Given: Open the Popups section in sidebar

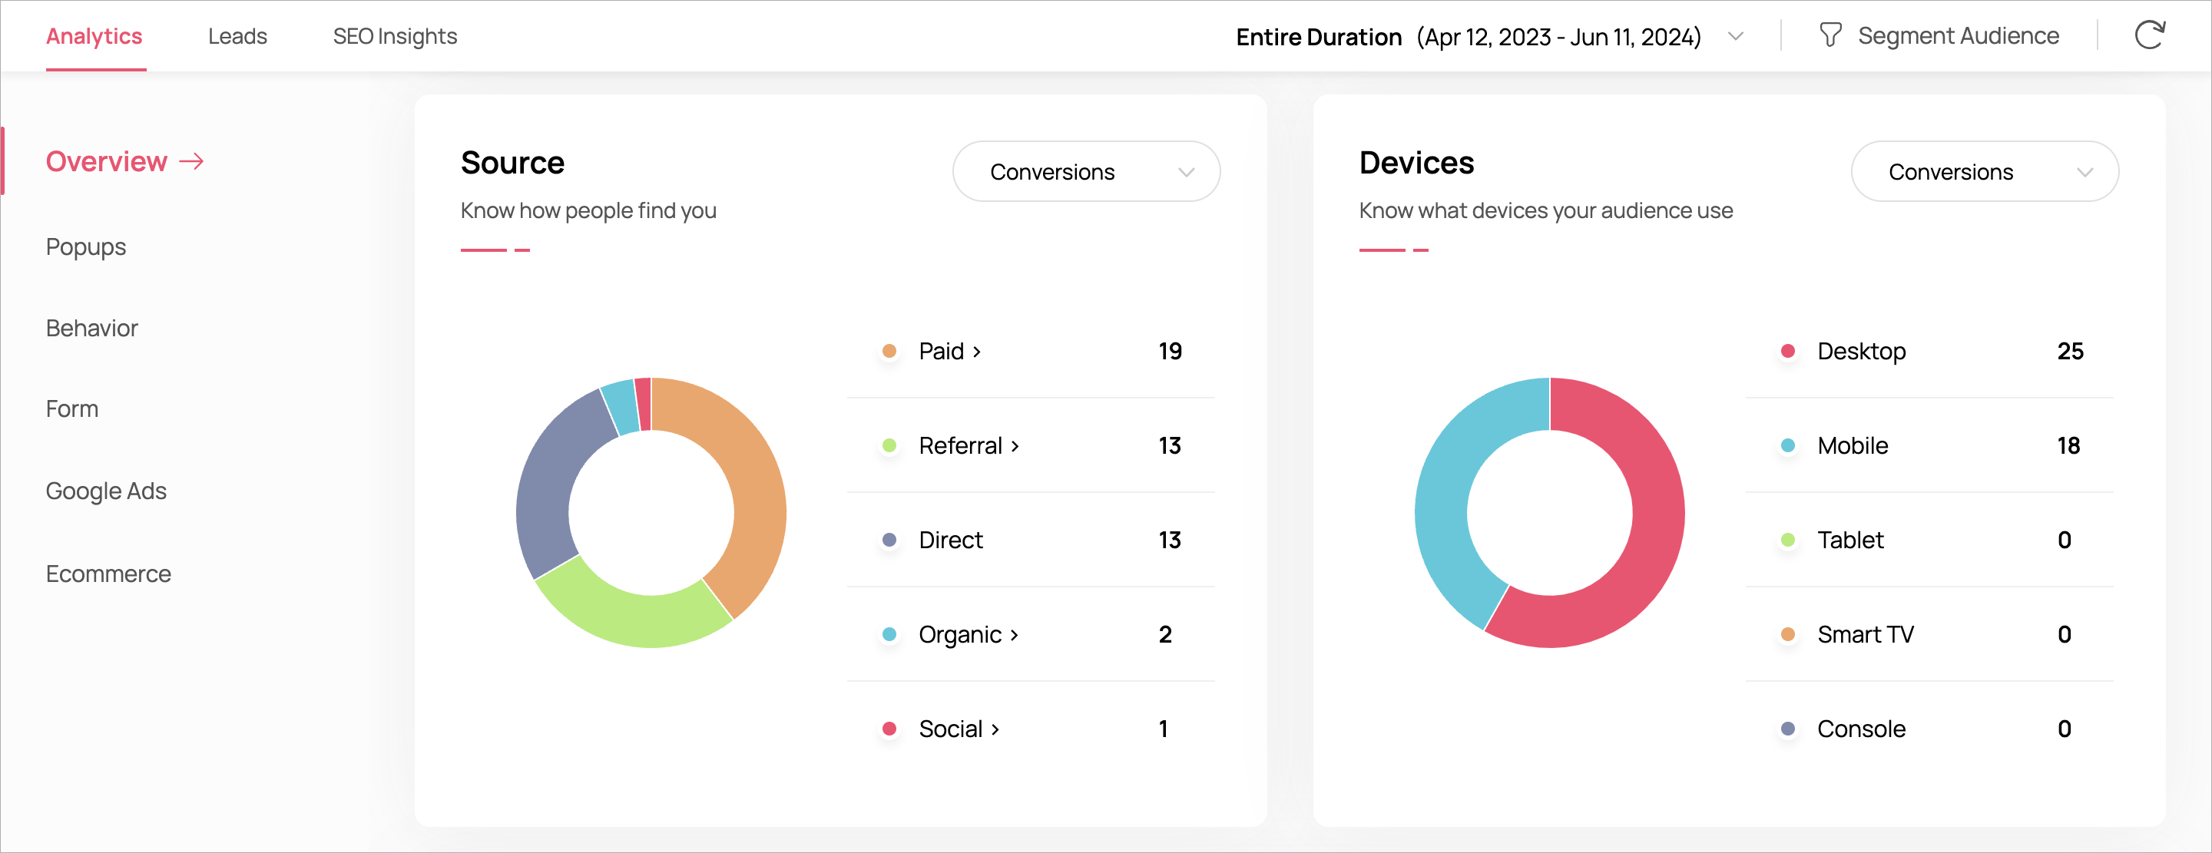Looking at the screenshot, I should [x=86, y=247].
